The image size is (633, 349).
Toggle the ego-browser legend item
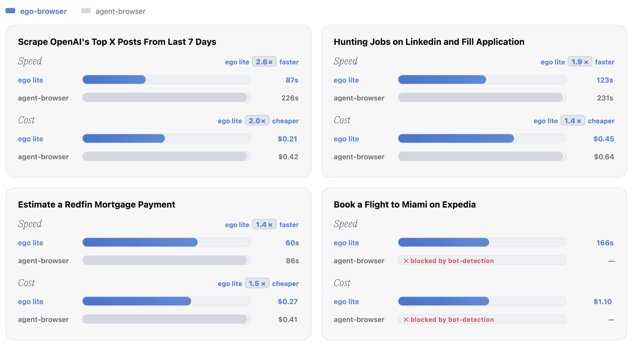[x=36, y=11]
